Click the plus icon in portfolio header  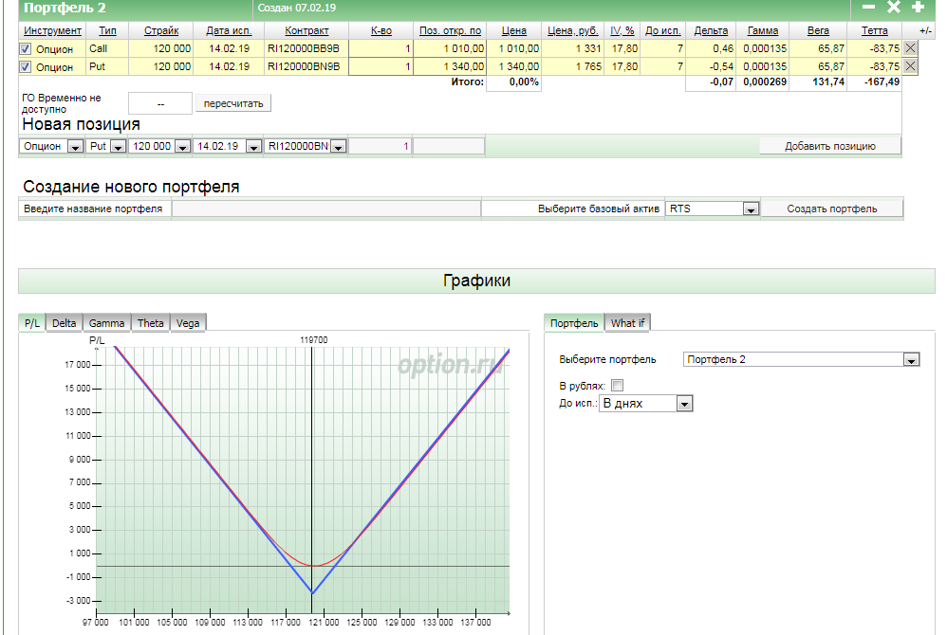coord(918,8)
